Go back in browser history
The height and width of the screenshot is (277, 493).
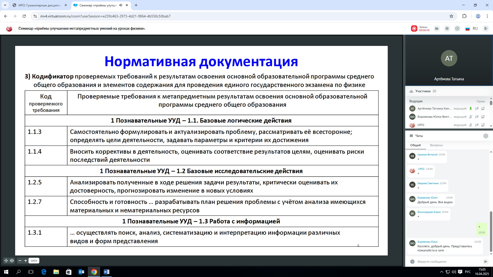pyautogui.click(x=6, y=16)
